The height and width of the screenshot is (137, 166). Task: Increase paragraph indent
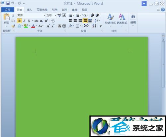[x=97, y=15]
